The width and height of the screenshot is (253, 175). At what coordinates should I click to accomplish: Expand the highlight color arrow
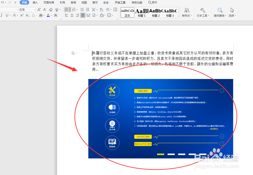[x=44, y=15]
